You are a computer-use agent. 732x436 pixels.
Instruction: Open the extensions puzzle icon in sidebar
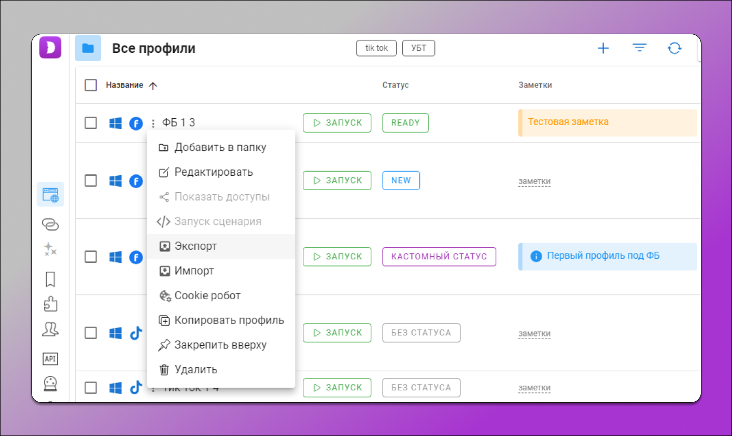(x=50, y=304)
